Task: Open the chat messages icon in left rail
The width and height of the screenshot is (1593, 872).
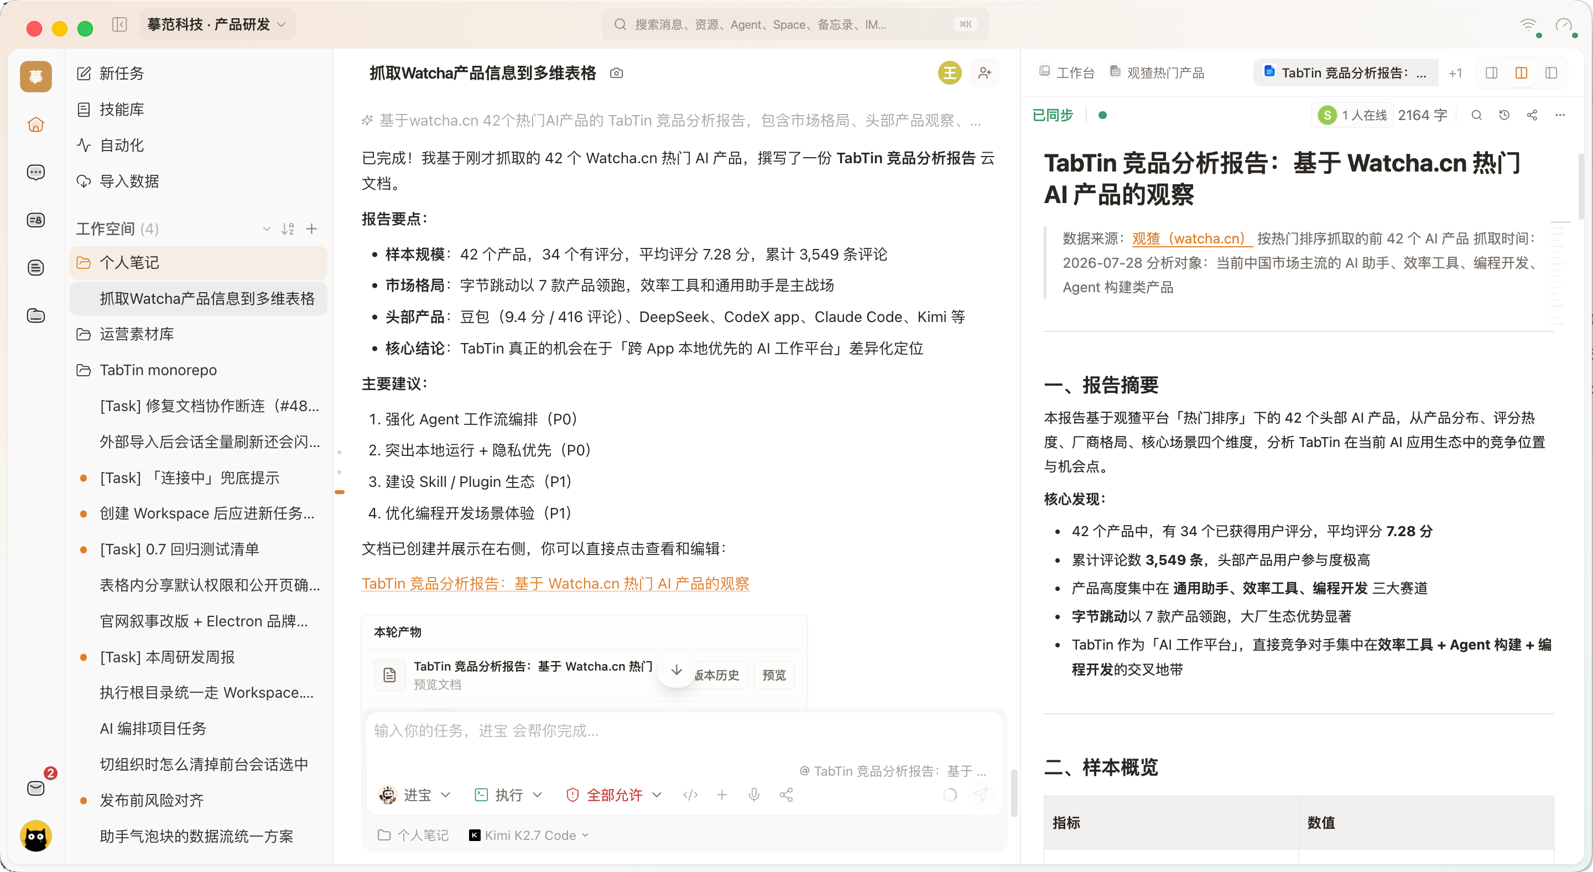Action: click(x=36, y=172)
